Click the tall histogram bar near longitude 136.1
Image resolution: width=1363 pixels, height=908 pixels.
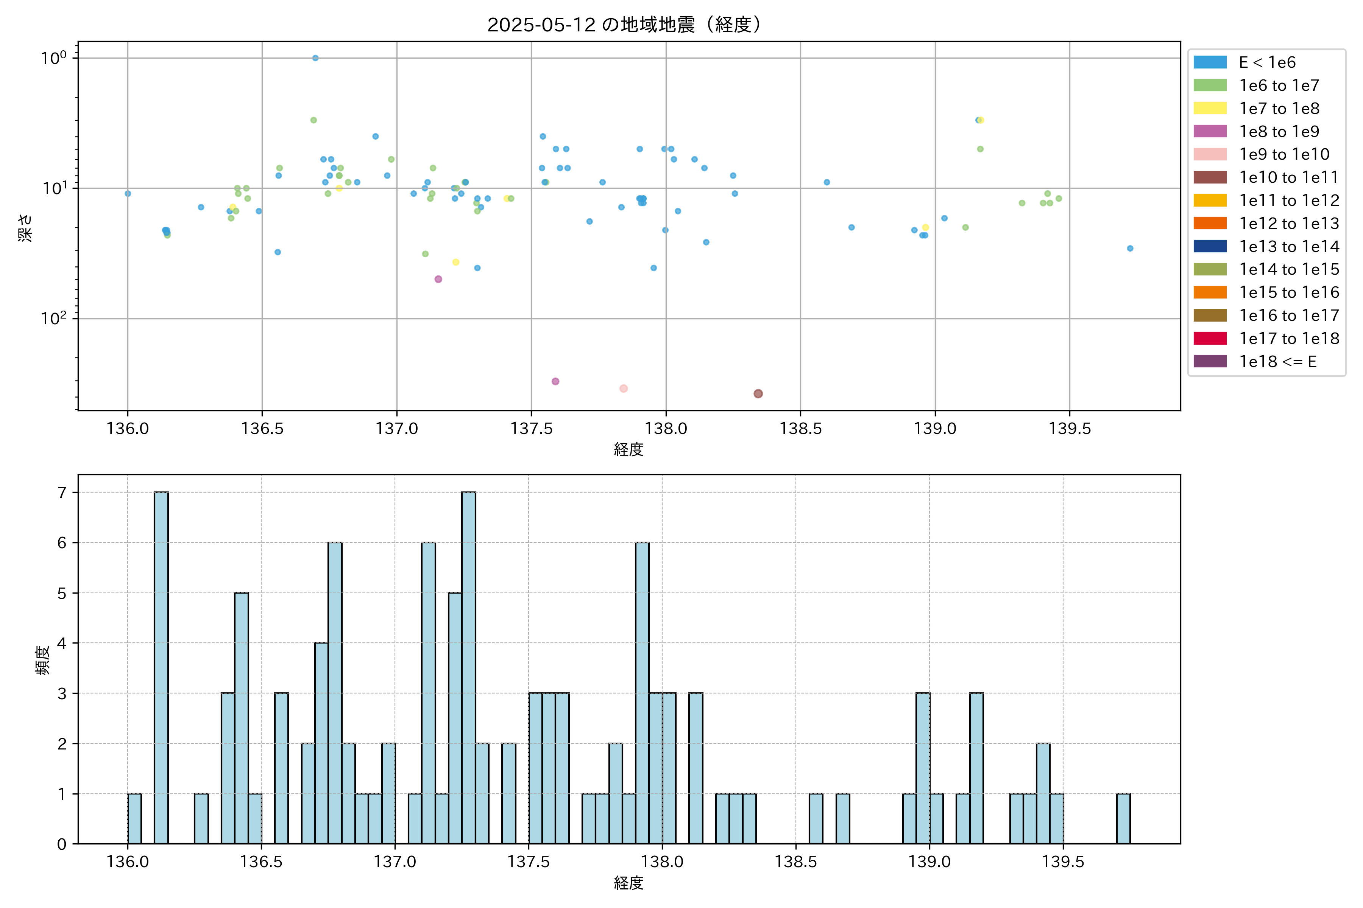pos(161,668)
